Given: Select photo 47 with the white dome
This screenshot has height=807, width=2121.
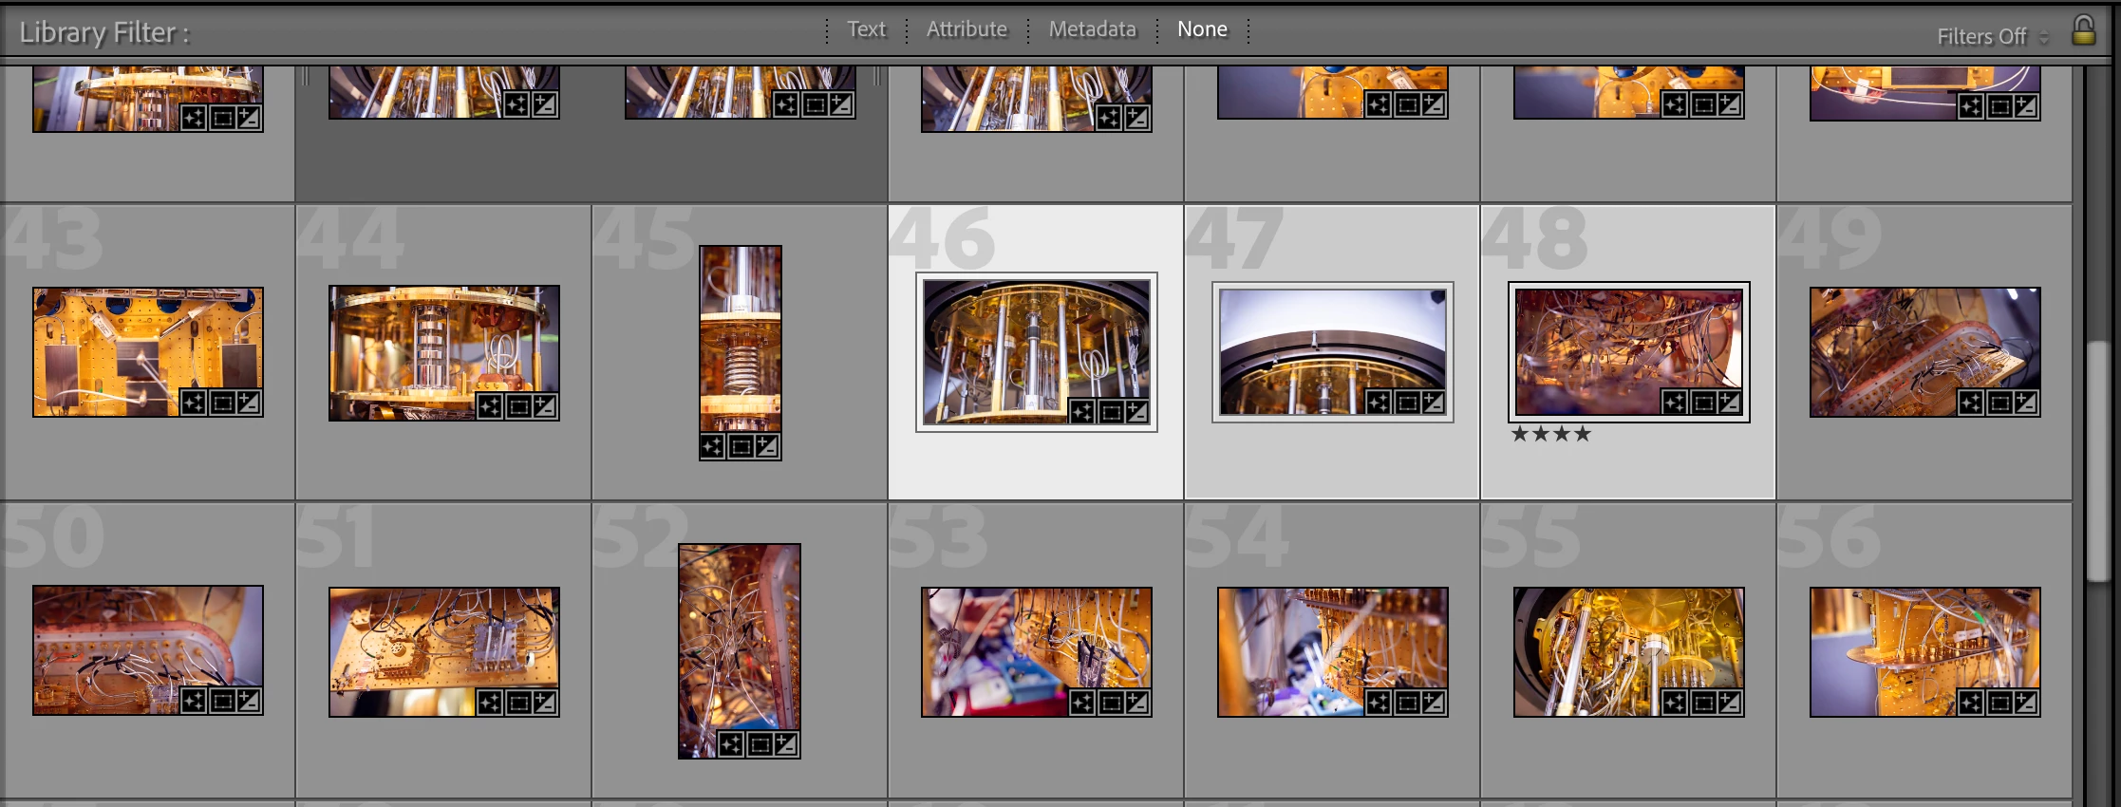Looking at the screenshot, I should coord(1333,352).
